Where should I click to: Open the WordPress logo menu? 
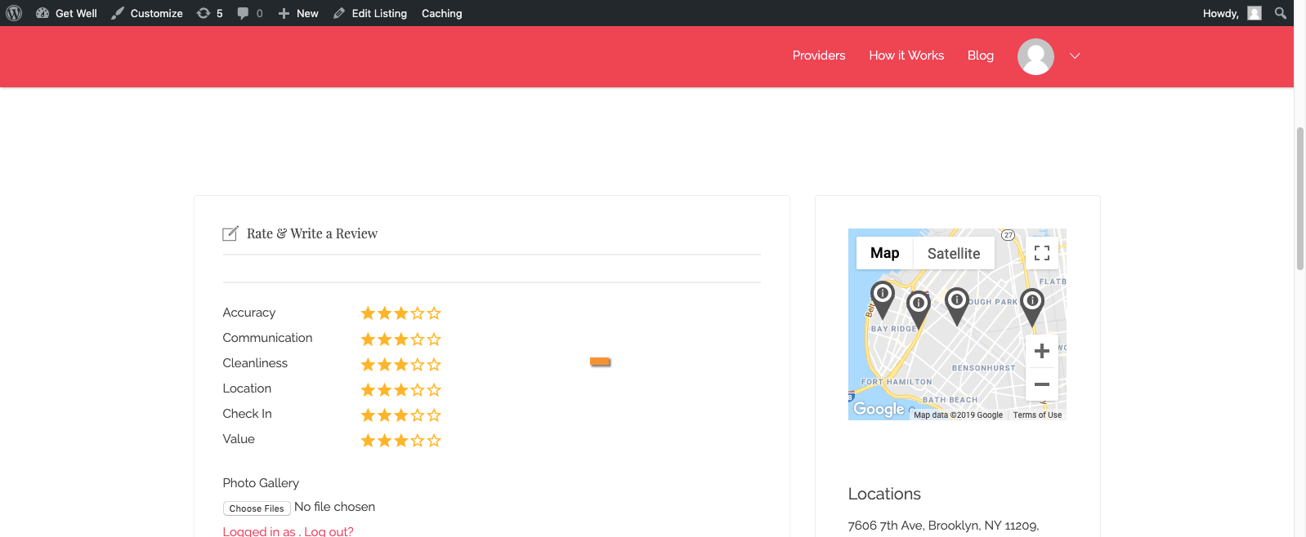(x=14, y=13)
